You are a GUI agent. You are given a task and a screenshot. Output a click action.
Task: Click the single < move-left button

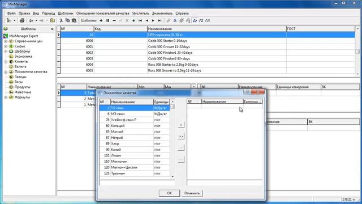(x=181, y=148)
